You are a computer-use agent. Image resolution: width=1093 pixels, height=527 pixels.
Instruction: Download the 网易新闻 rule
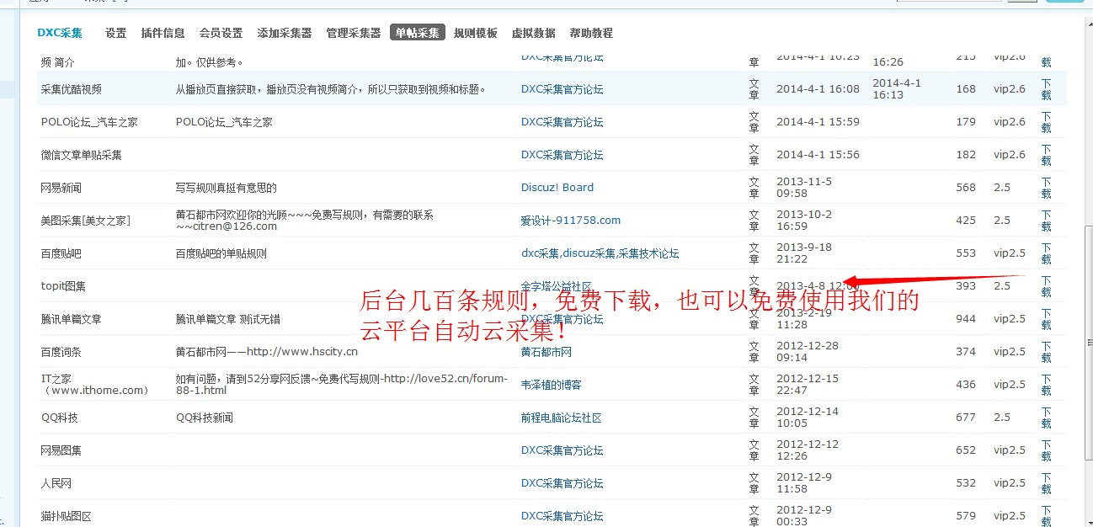tap(1046, 188)
